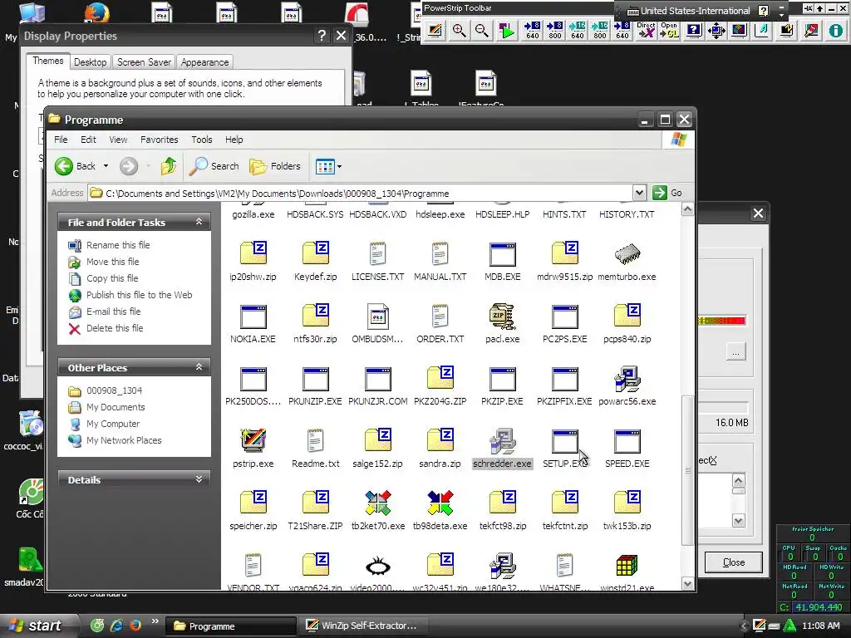
Task: Expand the Details panel
Action: click(x=199, y=479)
